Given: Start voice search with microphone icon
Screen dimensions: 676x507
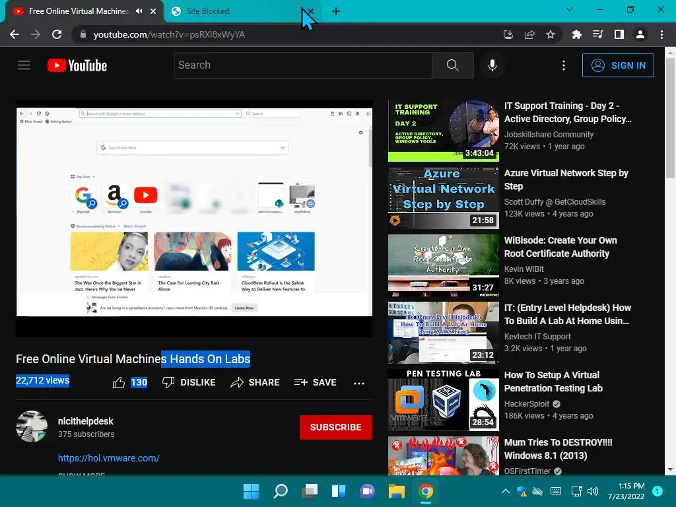Looking at the screenshot, I should [492, 65].
